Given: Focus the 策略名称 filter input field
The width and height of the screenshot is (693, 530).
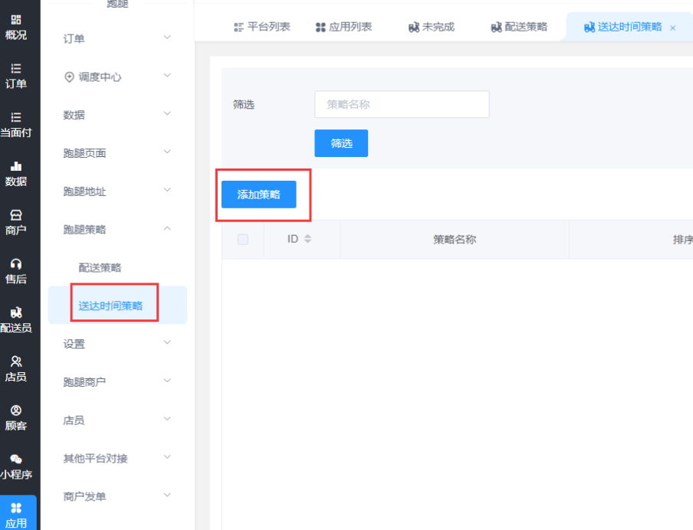Looking at the screenshot, I should [402, 104].
